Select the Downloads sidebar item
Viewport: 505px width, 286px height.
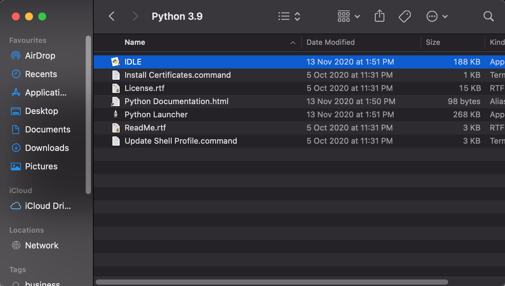(47, 148)
